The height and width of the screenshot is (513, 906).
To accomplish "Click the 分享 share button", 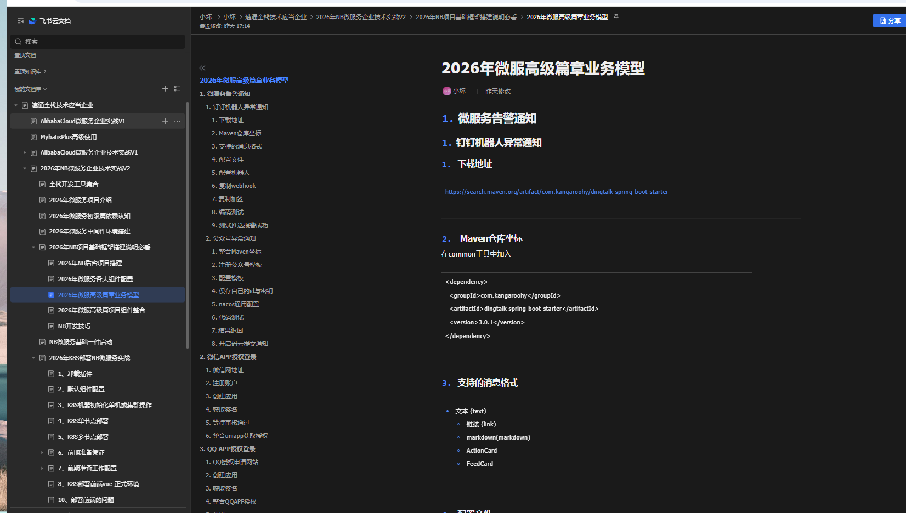I will pyautogui.click(x=890, y=21).
